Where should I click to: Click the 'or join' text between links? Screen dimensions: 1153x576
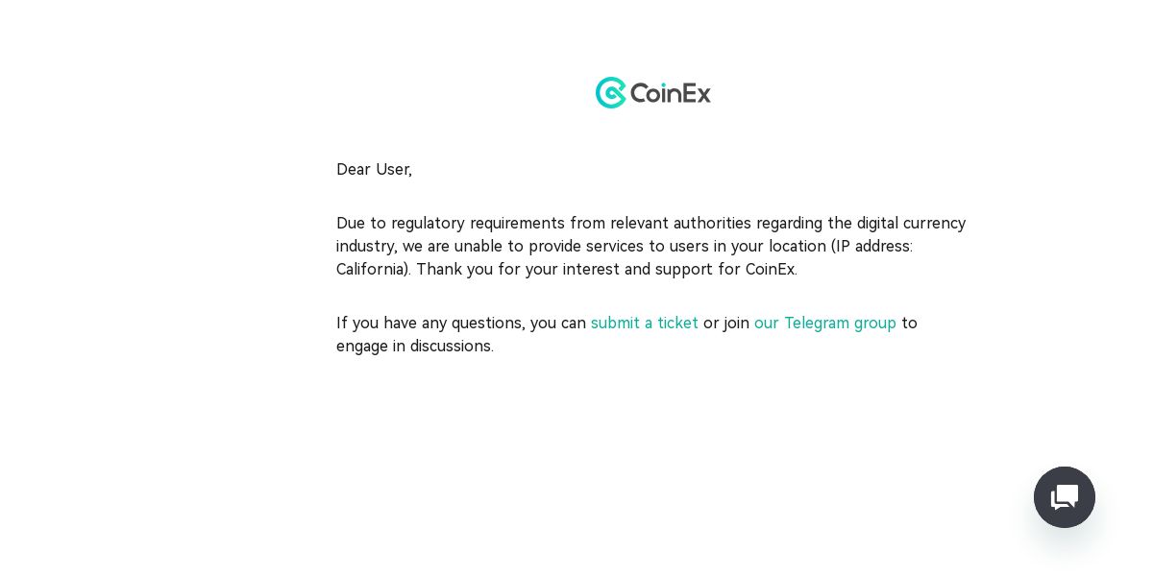click(726, 323)
